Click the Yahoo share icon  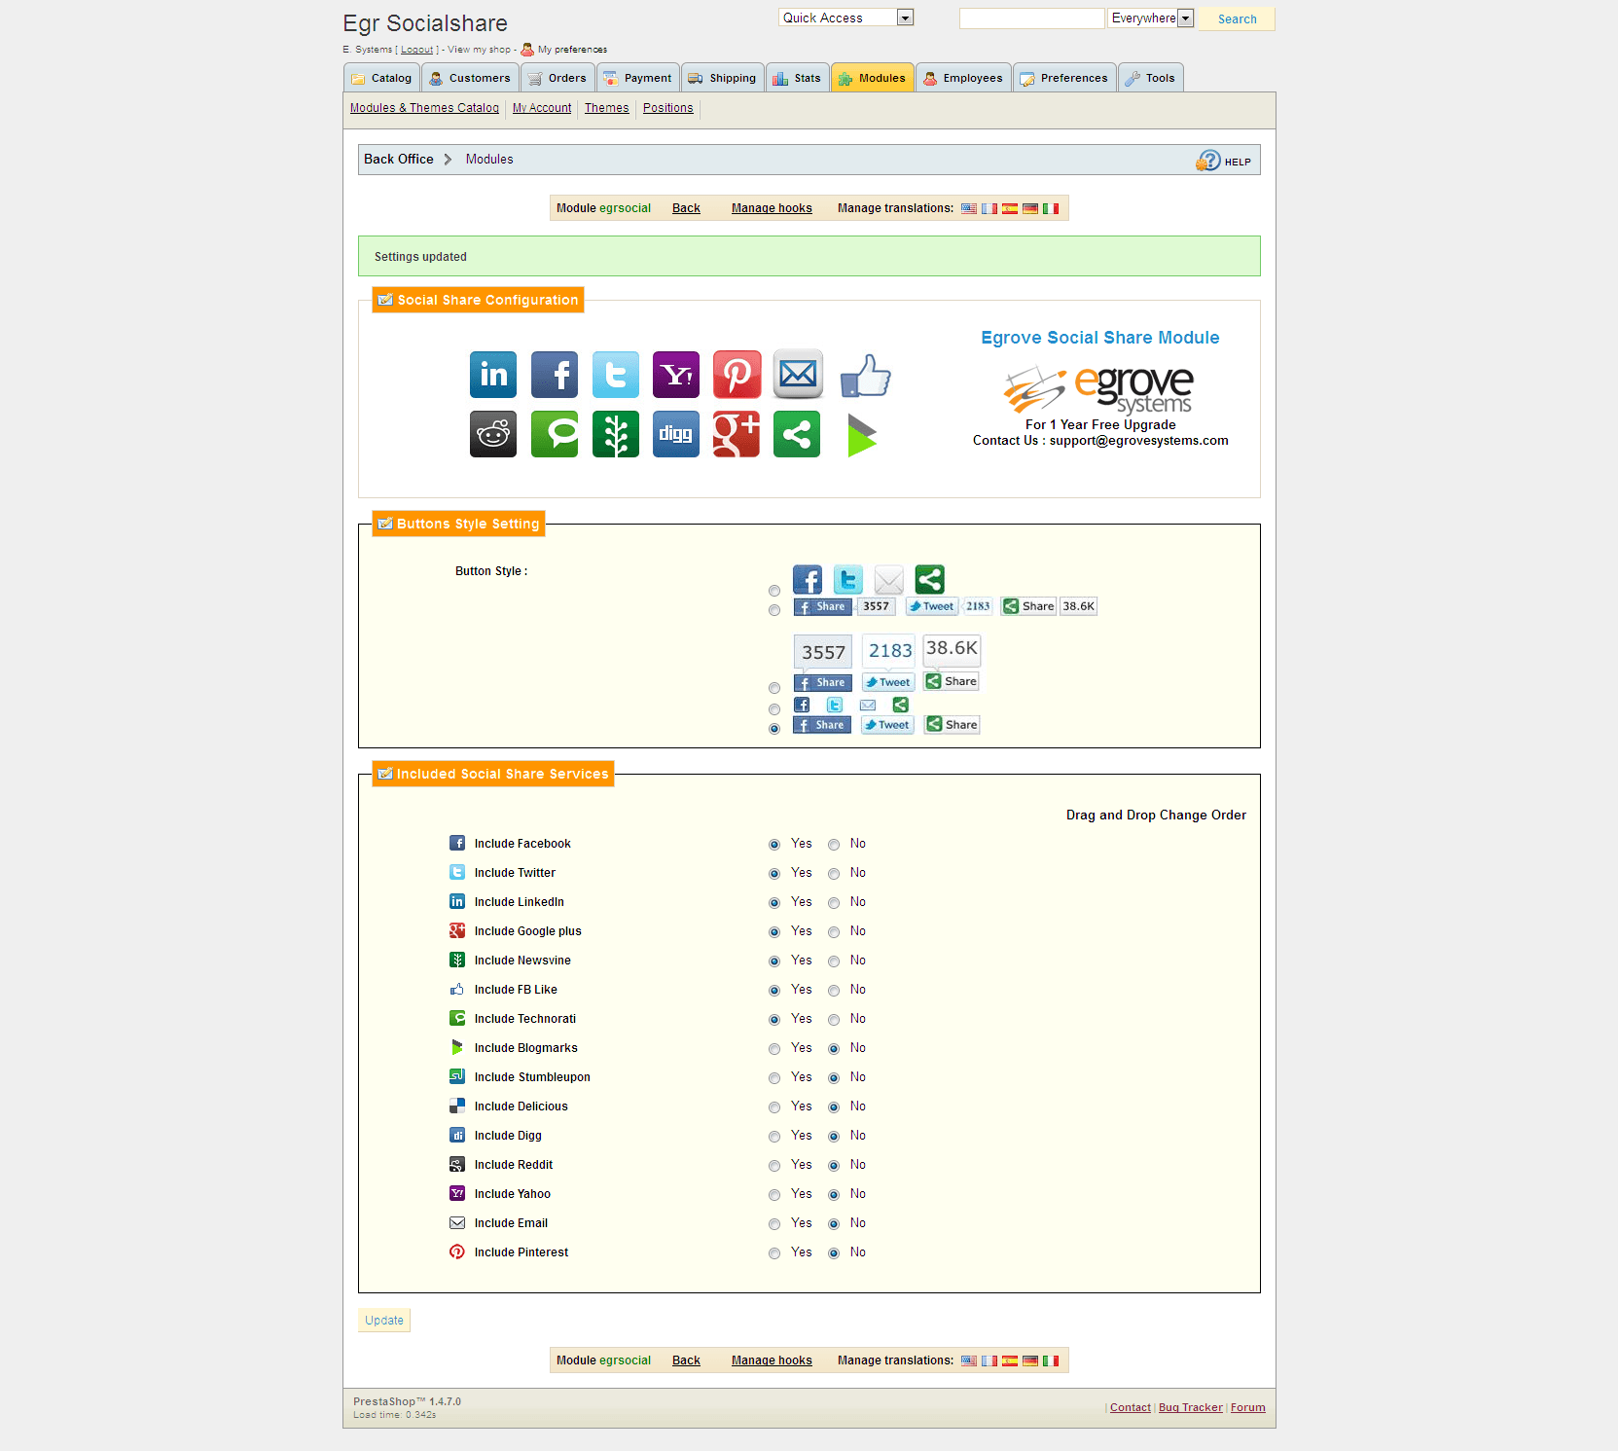pos(676,375)
